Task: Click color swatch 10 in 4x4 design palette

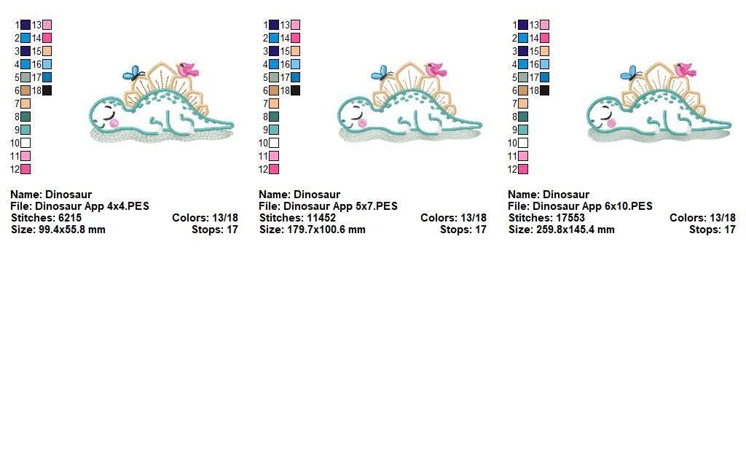Action: click(x=25, y=143)
